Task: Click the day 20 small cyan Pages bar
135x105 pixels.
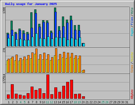Action: point(84,45)
